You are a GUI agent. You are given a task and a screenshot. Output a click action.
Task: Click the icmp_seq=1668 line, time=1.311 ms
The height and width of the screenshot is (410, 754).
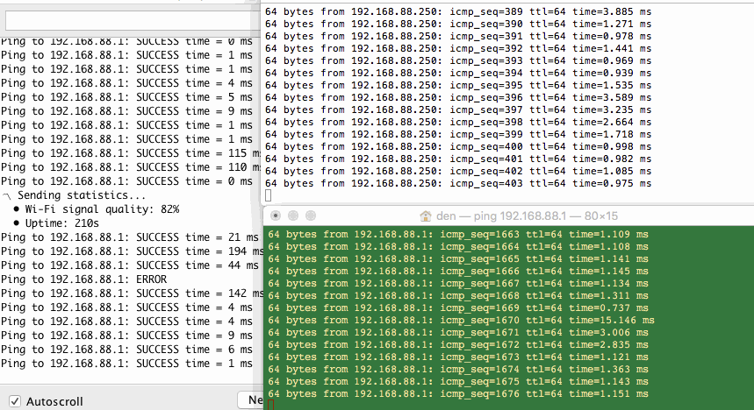coord(458,296)
